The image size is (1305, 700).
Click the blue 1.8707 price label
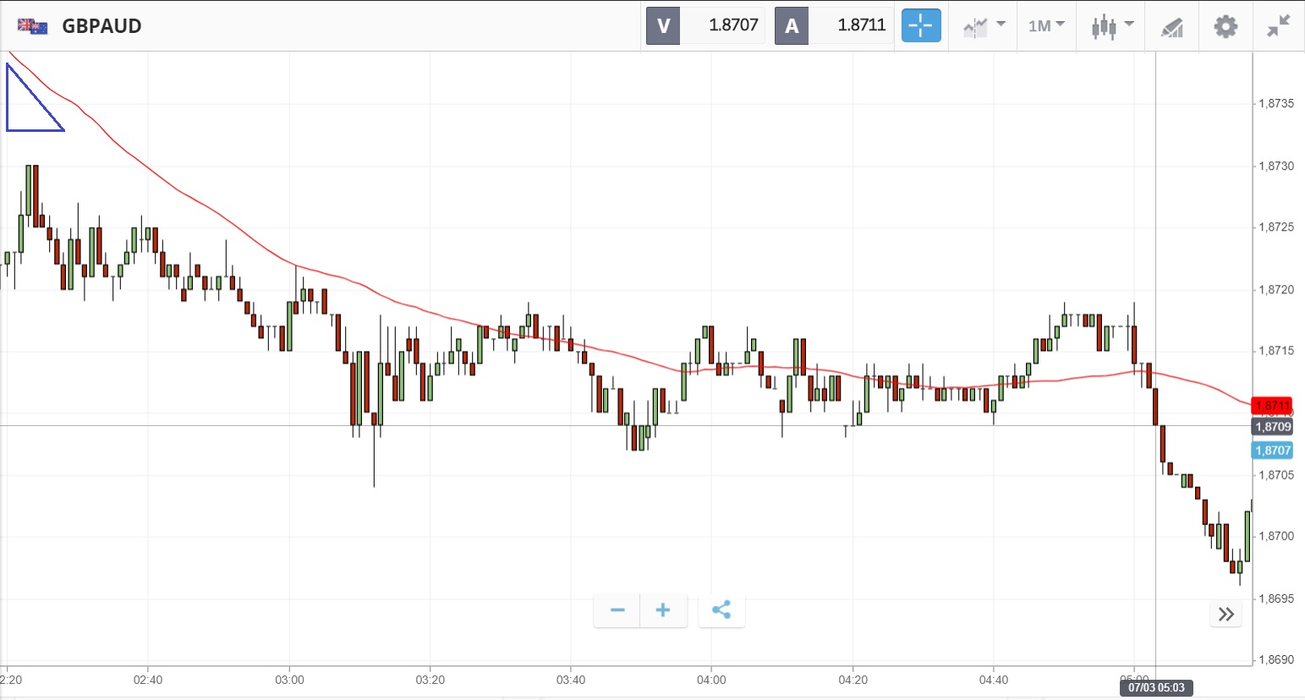[1271, 451]
